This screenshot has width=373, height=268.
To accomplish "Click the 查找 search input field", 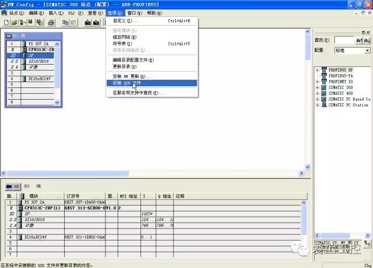I will [x=344, y=40].
